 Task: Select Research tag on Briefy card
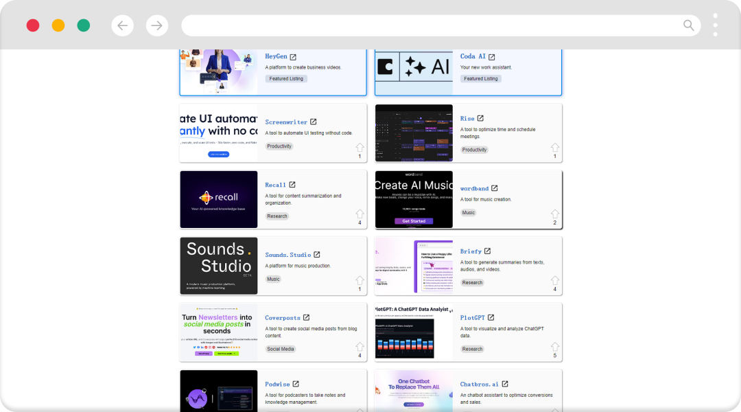tap(472, 282)
